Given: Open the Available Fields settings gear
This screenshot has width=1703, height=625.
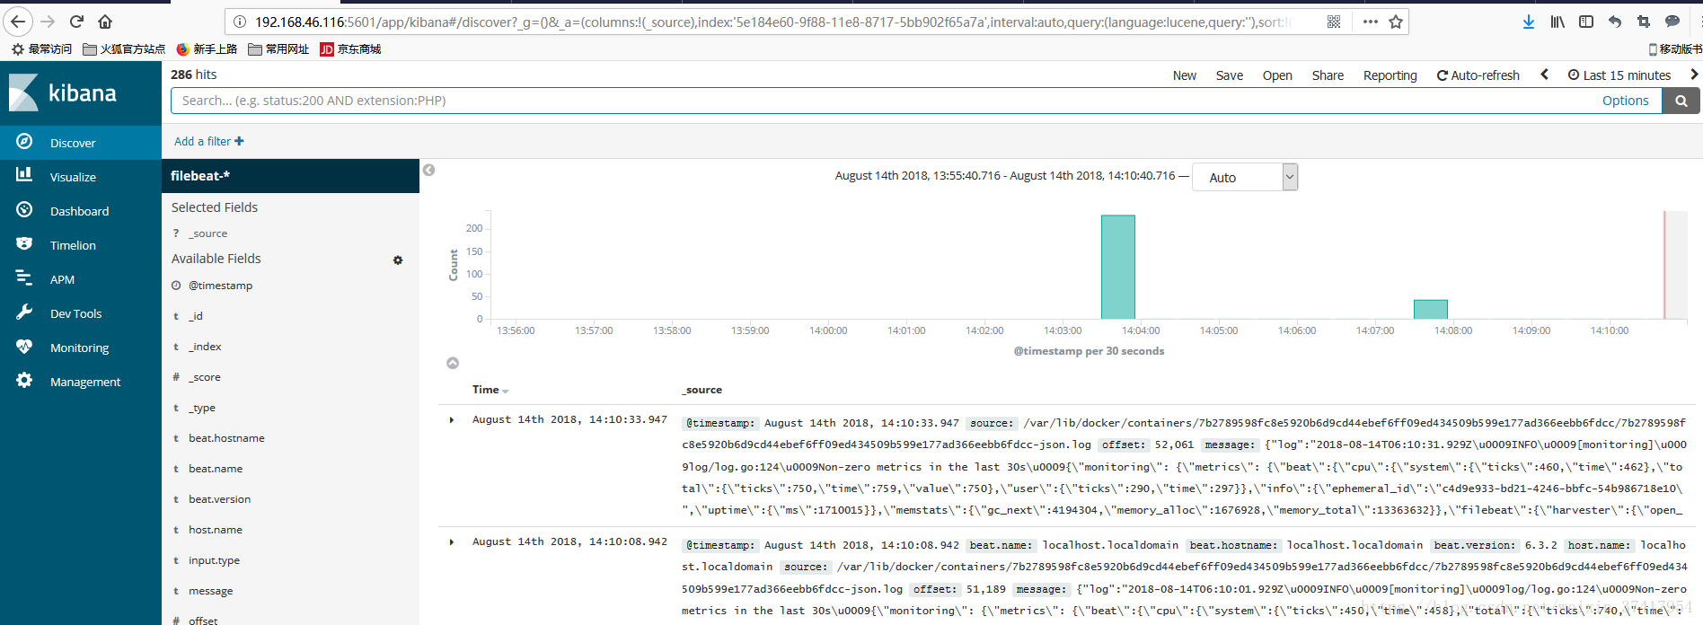Looking at the screenshot, I should point(398,260).
